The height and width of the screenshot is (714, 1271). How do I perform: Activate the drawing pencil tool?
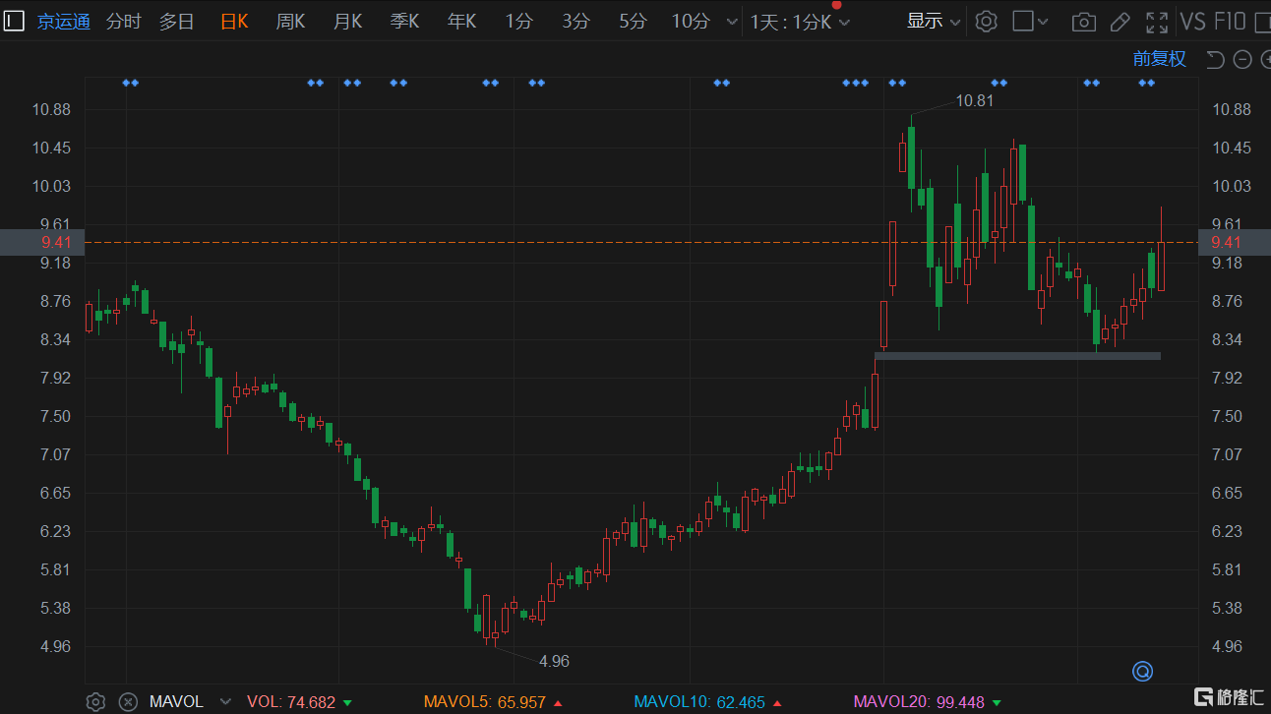pyautogui.click(x=1120, y=22)
